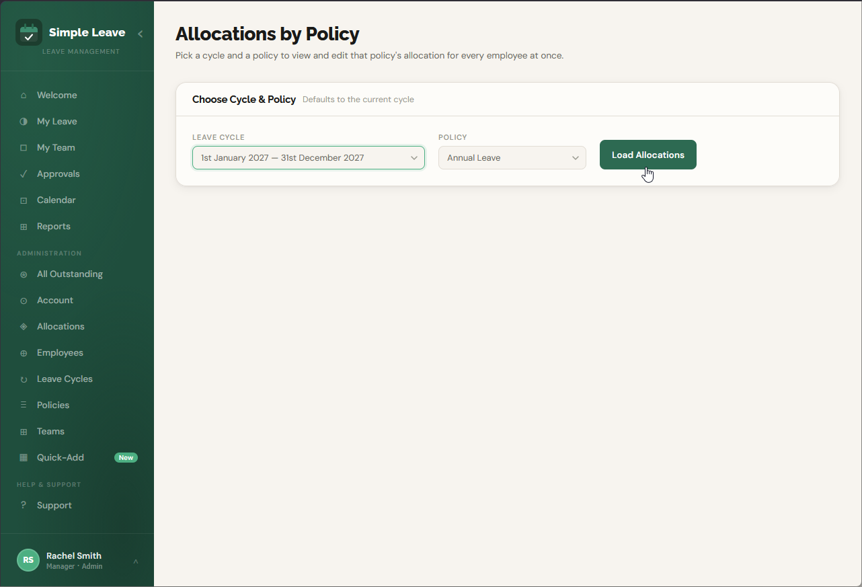Expand the Rachel Smith user menu caret

pyautogui.click(x=136, y=561)
